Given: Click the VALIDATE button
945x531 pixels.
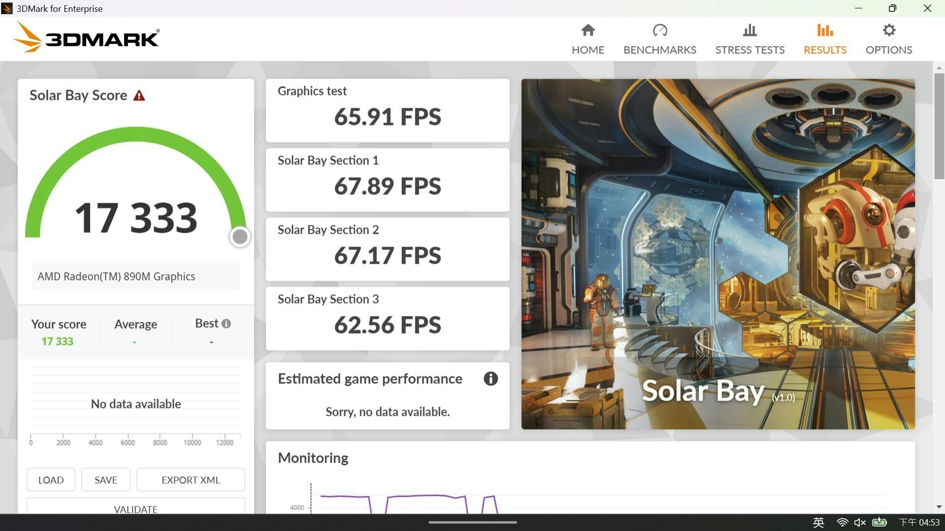Looking at the screenshot, I should pos(135,507).
